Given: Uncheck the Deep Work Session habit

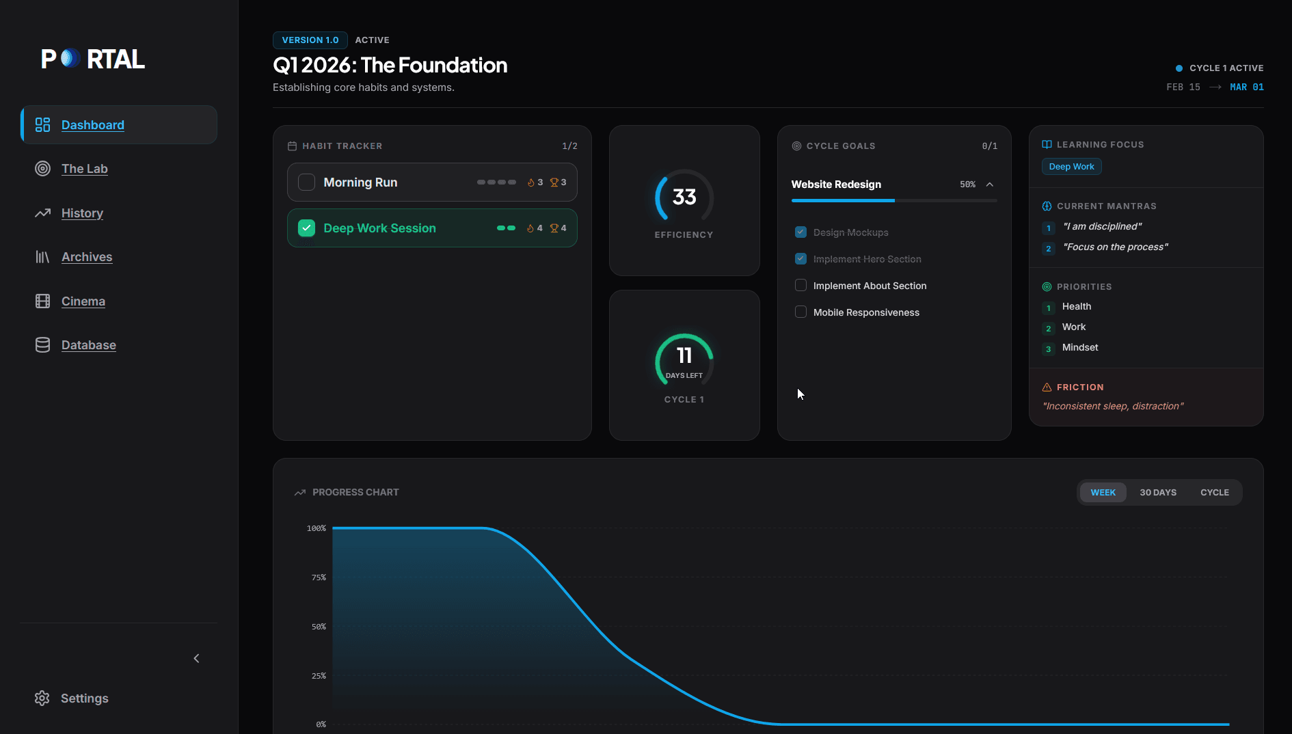Looking at the screenshot, I should pos(306,228).
